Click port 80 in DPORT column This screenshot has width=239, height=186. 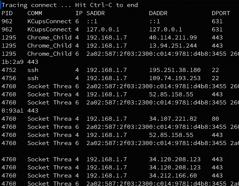[215, 118]
